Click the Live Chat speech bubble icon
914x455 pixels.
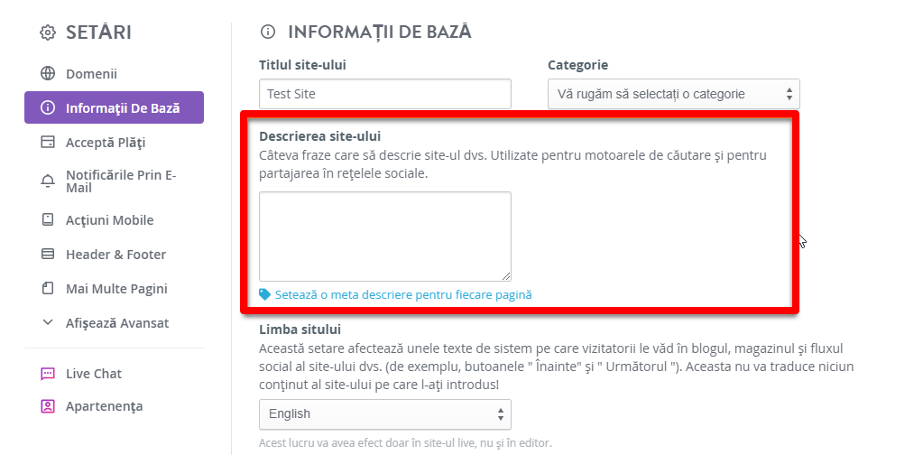[x=47, y=374]
